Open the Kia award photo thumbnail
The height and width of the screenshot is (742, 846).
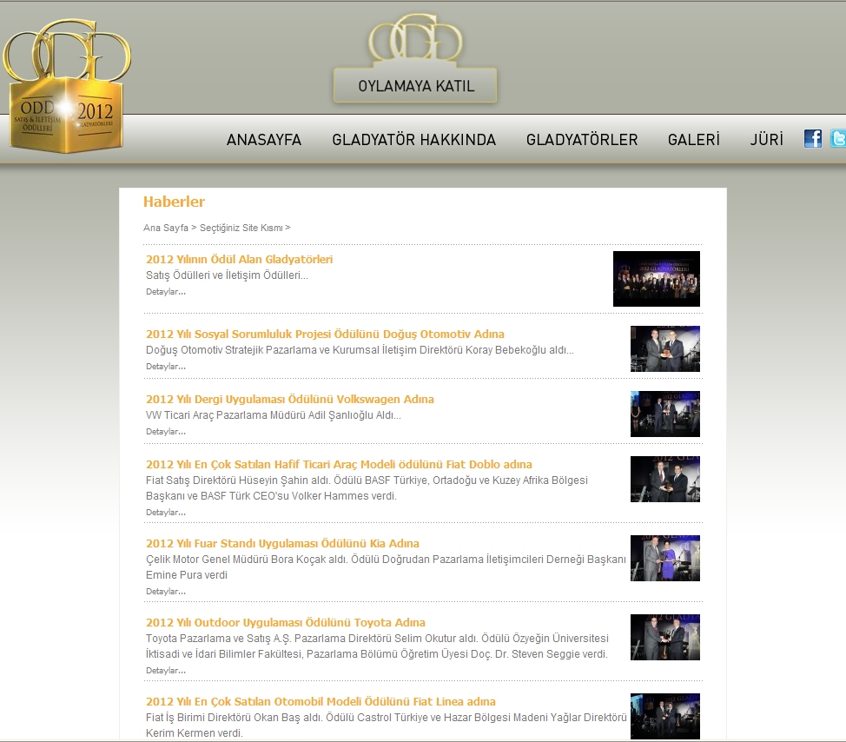click(665, 558)
